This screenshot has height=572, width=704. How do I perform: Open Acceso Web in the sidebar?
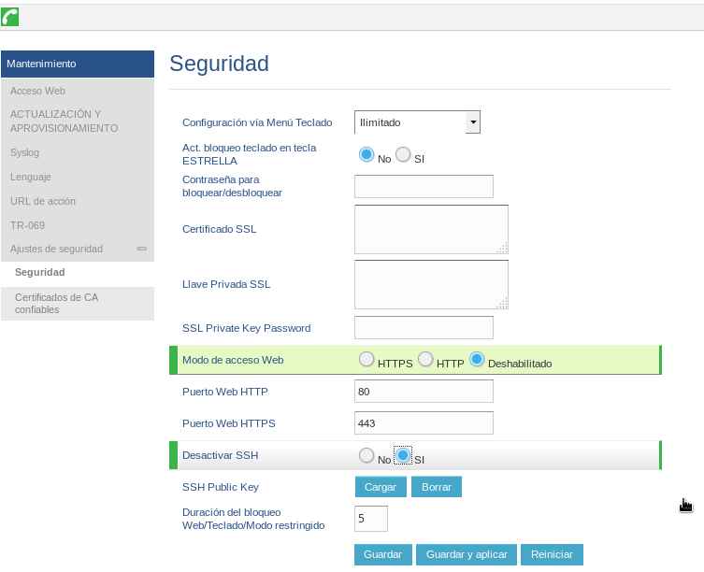[37, 91]
